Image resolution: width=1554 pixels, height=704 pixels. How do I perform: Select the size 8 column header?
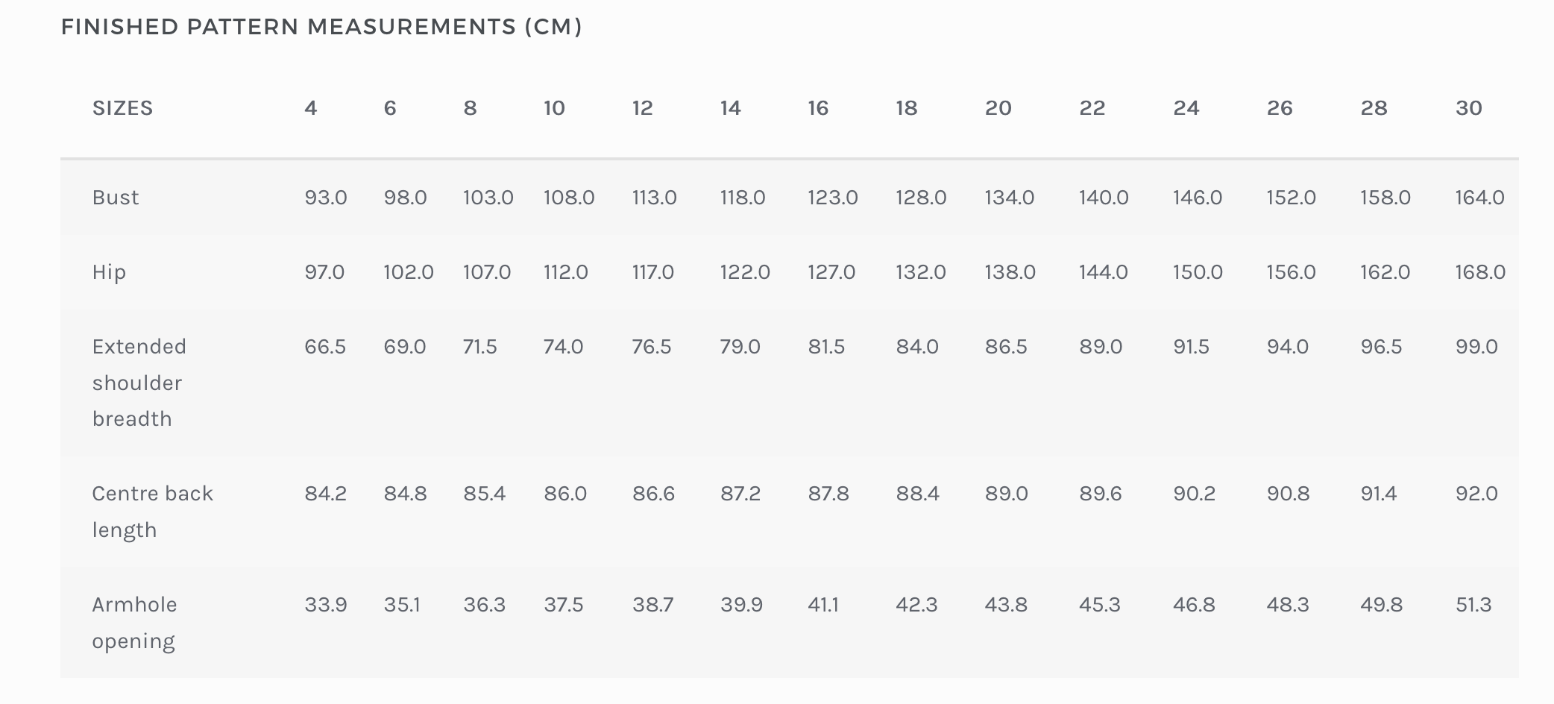[470, 108]
